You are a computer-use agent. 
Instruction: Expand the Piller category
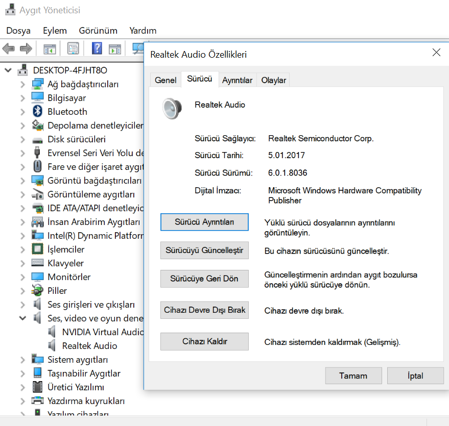22,291
